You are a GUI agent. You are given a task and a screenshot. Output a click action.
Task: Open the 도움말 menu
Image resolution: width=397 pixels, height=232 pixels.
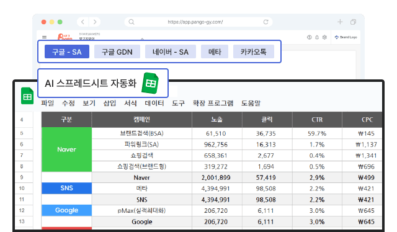point(251,103)
